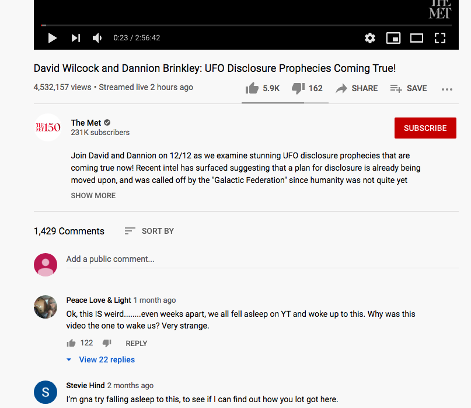Skip to the next video
Viewport: 471px width, 408px height.
(x=76, y=38)
